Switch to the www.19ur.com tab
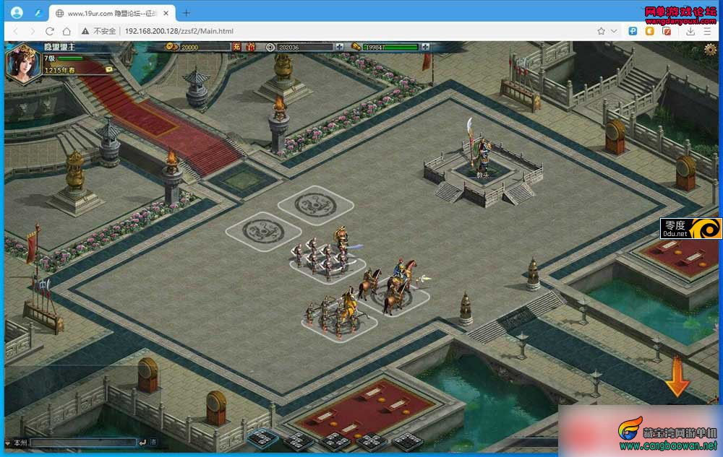 [112, 13]
